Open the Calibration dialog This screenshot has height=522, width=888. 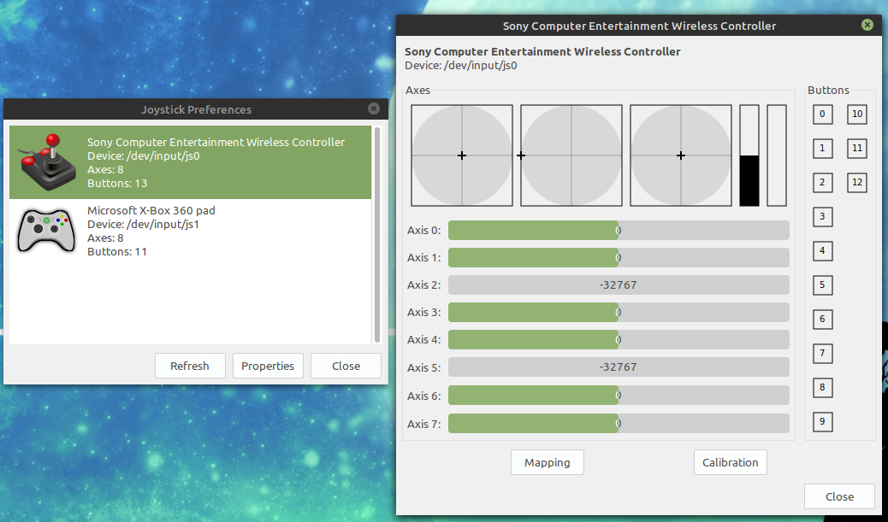(x=731, y=462)
